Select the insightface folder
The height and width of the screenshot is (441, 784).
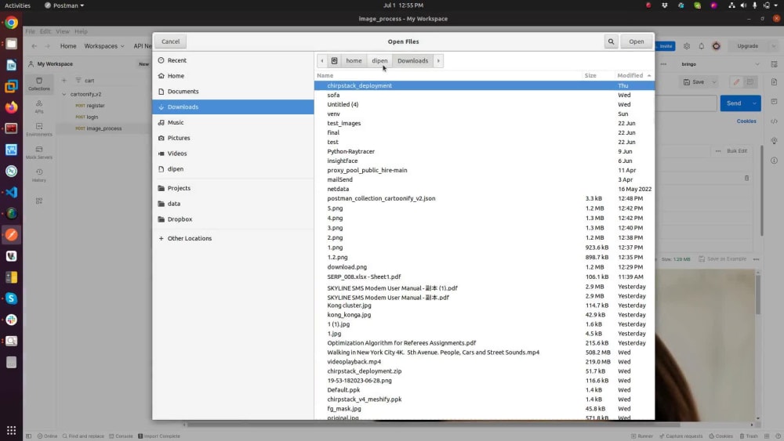tap(484, 161)
